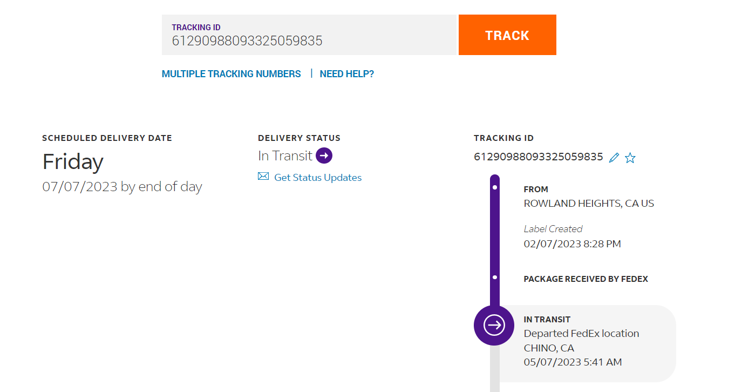Focus the Tracking ID input field
Screen dimensions: 742x392
tap(309, 40)
